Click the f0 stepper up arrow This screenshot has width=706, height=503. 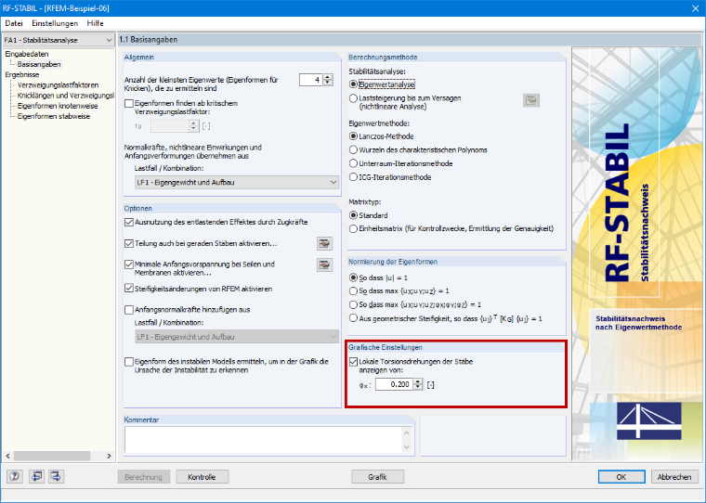click(x=193, y=123)
